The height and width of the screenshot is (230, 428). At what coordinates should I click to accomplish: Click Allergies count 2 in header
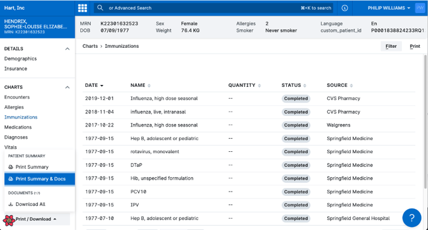[x=267, y=24]
